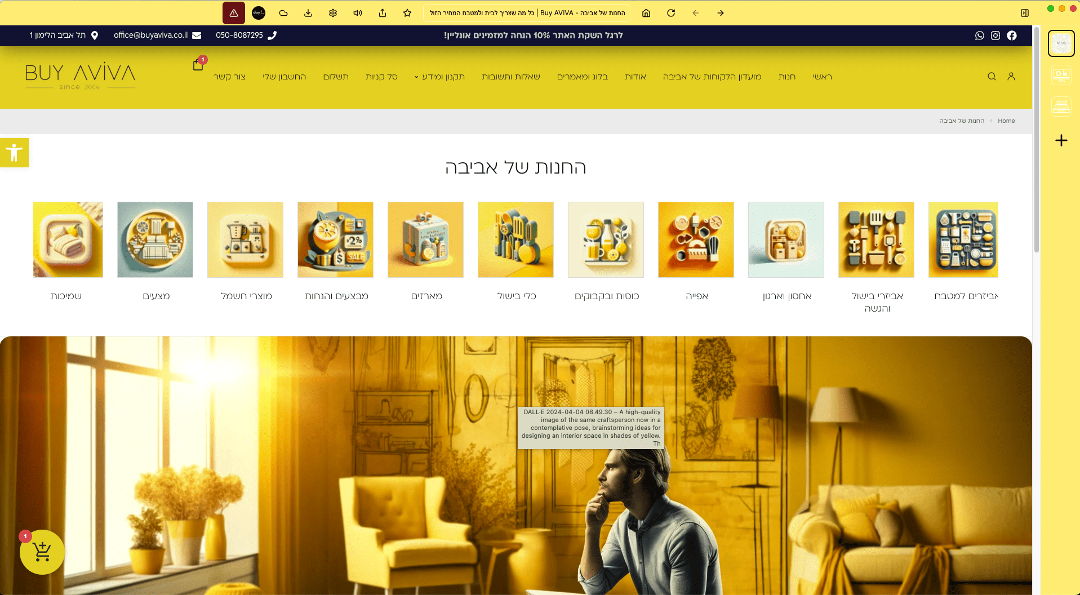1080x595 pixels.
Task: Bookmark page with the star icon
Action: click(x=407, y=13)
